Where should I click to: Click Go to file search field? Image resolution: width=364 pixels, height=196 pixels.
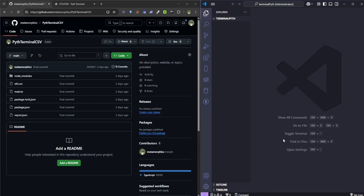click(80, 56)
